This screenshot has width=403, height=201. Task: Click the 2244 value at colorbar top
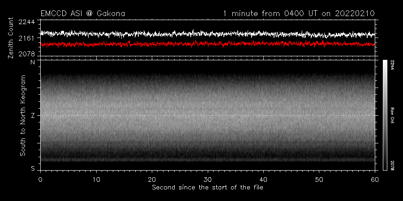[392, 65]
